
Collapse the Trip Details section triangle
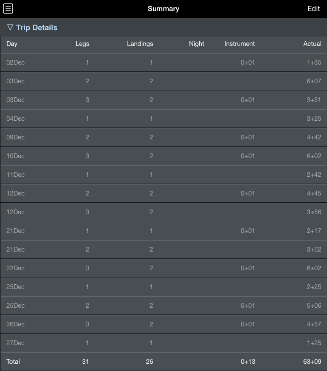pos(10,28)
